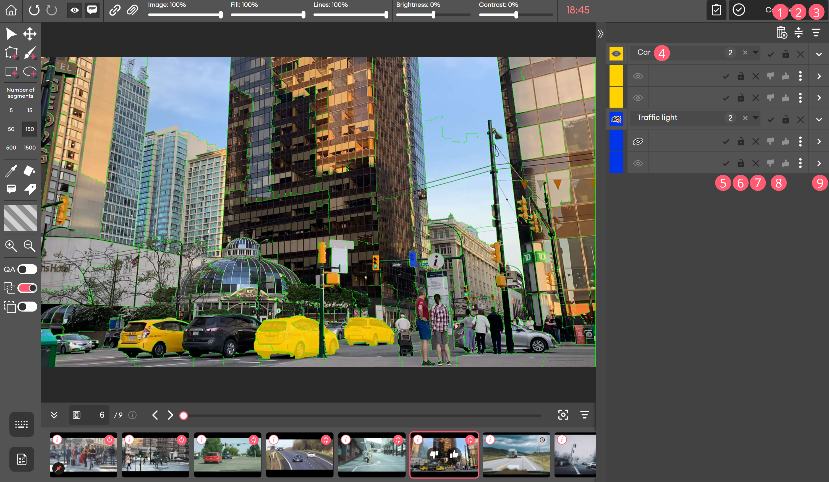Click the yellow color swatch of first Car instance
This screenshot has width=829, height=482.
point(616,76)
